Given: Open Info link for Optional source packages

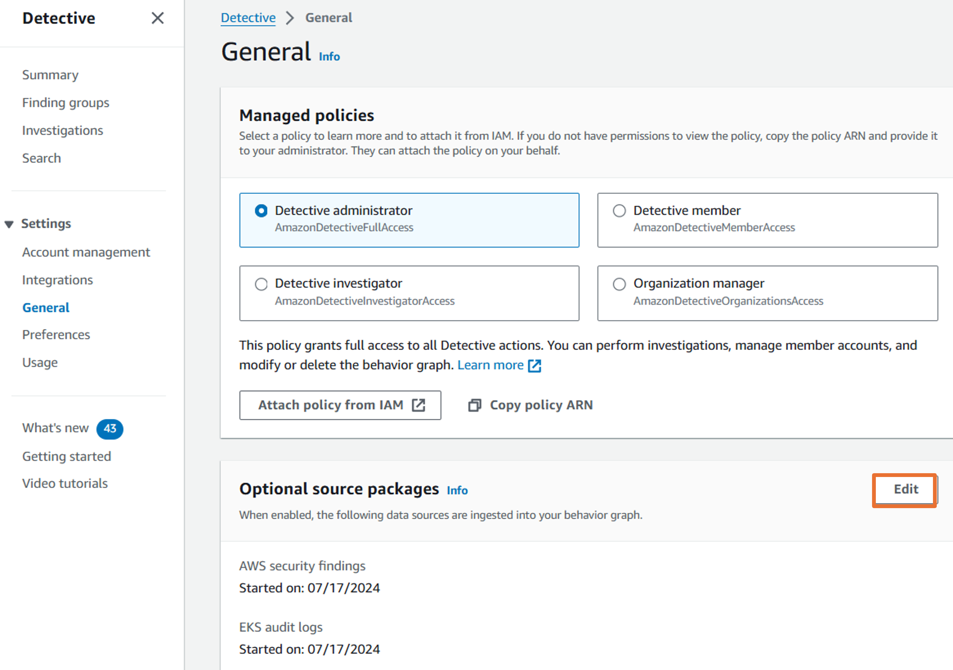Looking at the screenshot, I should coord(457,490).
